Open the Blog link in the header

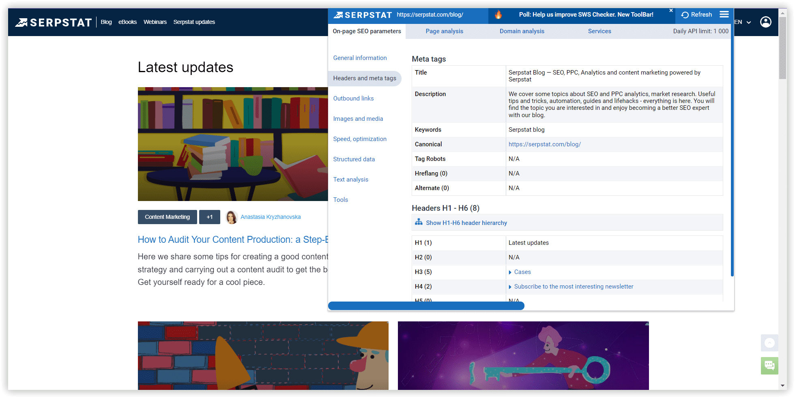(106, 22)
